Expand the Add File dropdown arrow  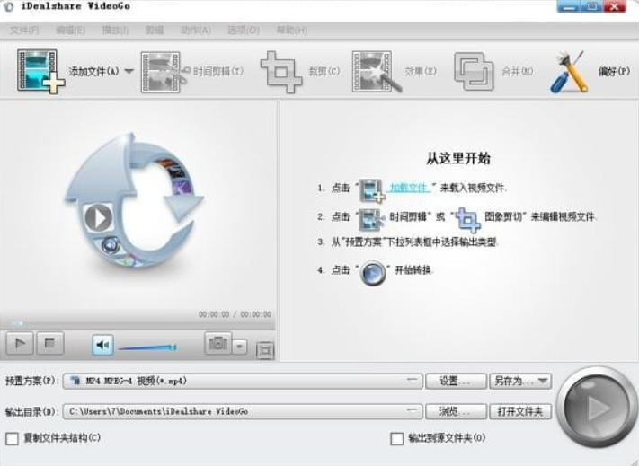[129, 71]
